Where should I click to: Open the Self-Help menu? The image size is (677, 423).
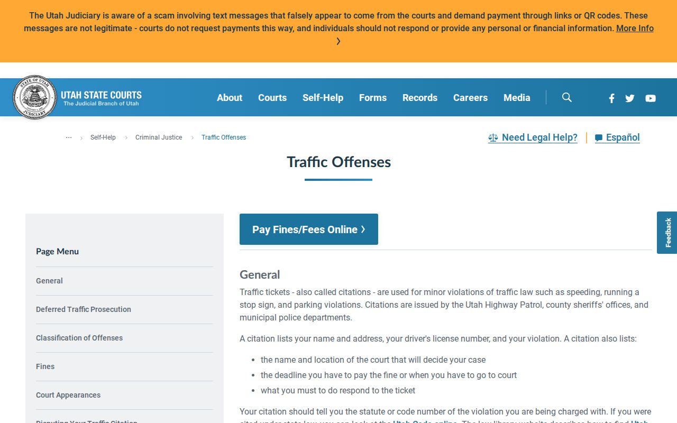coord(323,98)
